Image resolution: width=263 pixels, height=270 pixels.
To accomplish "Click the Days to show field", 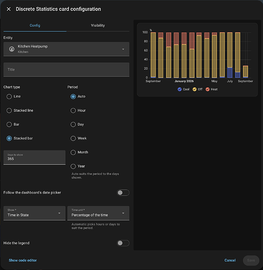I will [x=35, y=157].
